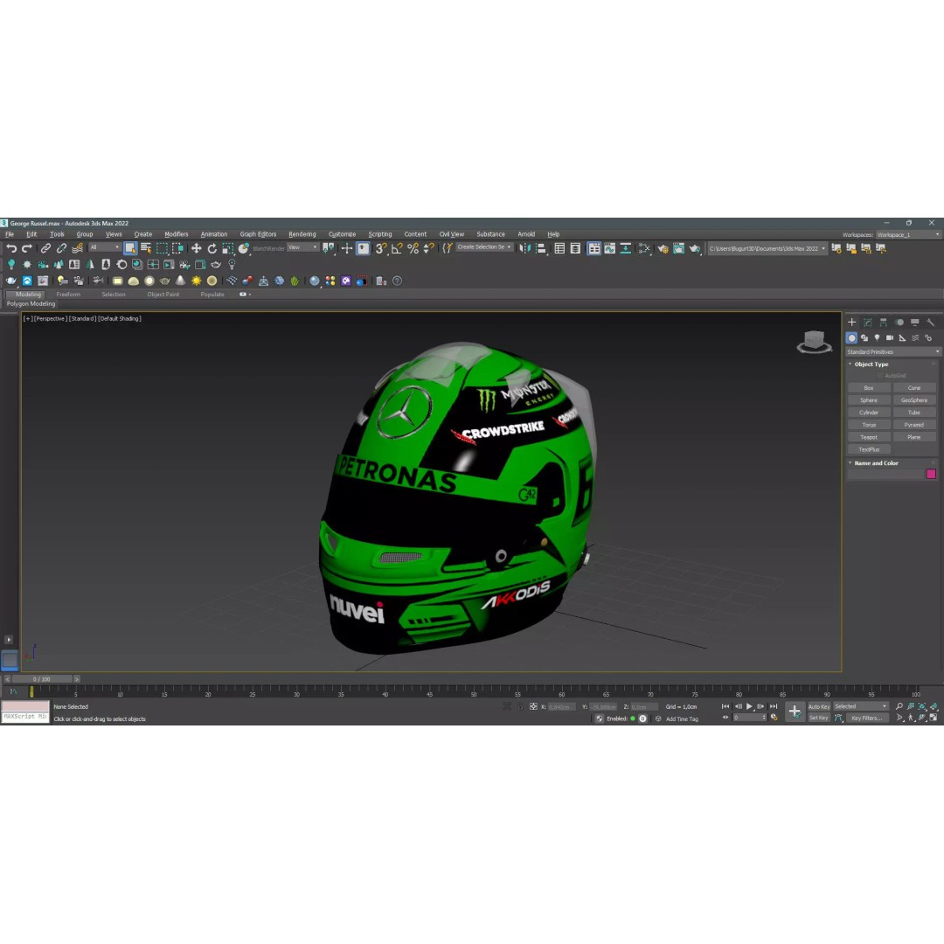Collapse the Name and Color rollout
The width and height of the screenshot is (944, 944).
tap(876, 463)
